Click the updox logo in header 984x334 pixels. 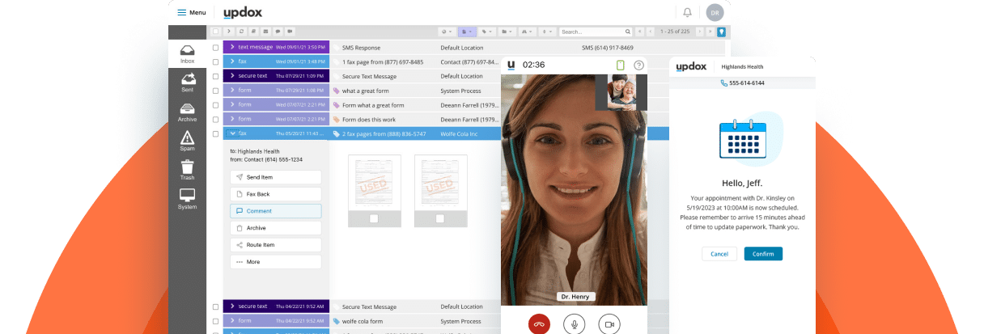pyautogui.click(x=243, y=12)
